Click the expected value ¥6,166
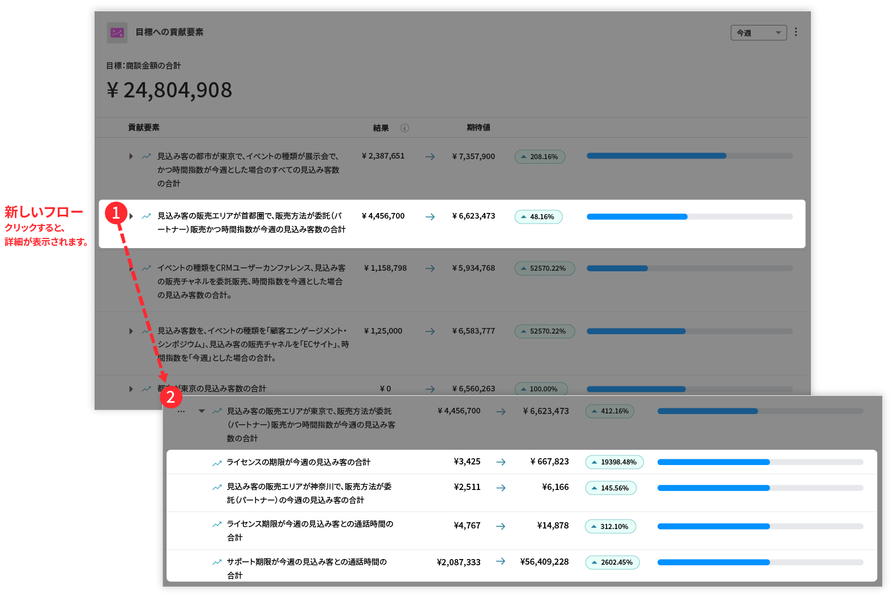The image size is (893, 597). click(x=556, y=487)
